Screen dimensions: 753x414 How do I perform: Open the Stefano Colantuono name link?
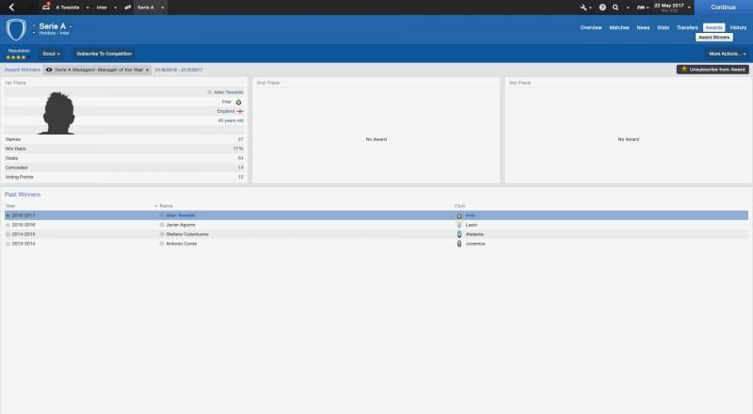click(187, 234)
